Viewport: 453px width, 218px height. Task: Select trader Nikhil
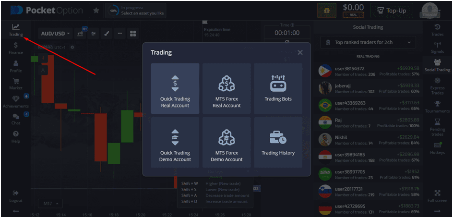click(x=369, y=140)
